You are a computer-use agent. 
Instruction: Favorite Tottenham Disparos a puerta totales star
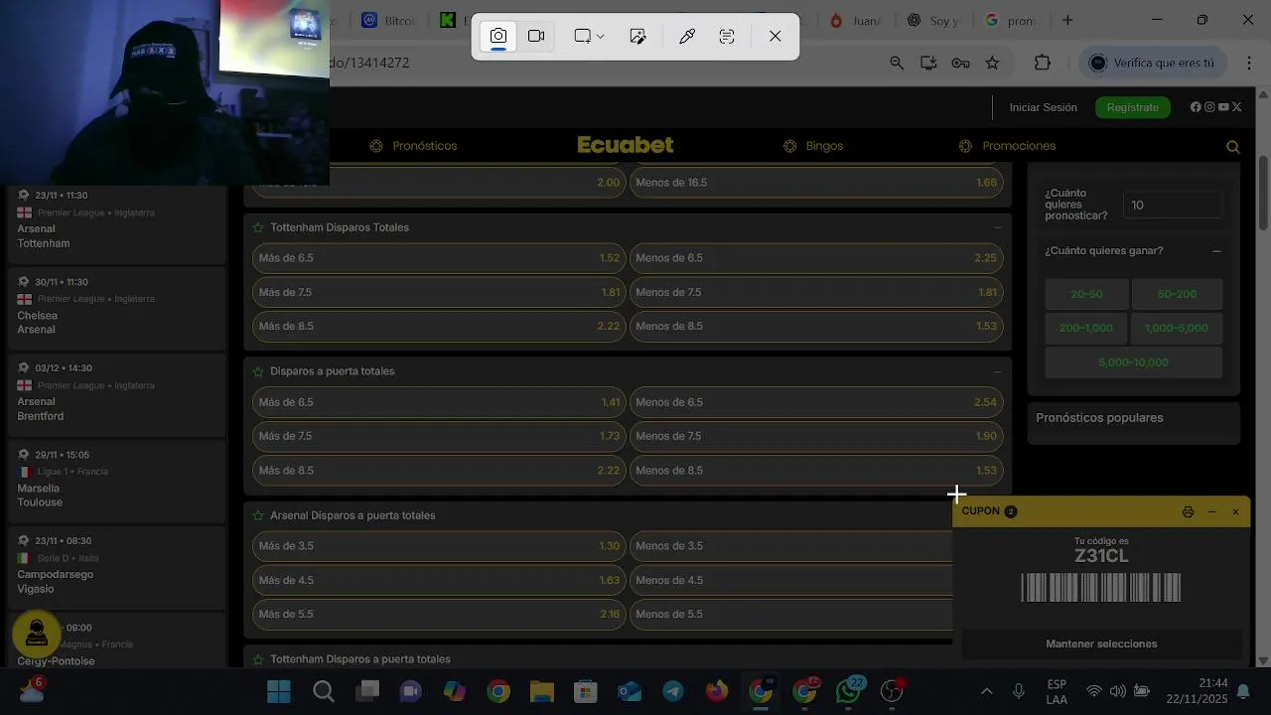pyautogui.click(x=258, y=659)
